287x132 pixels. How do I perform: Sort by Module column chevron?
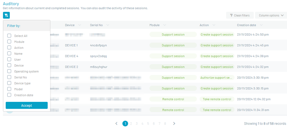click(164, 25)
